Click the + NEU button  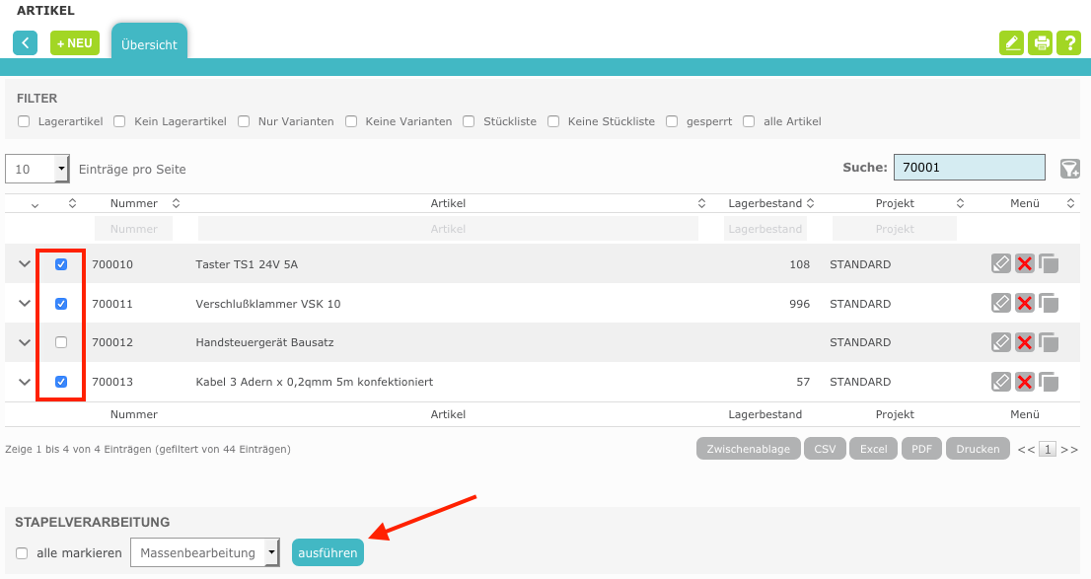pos(75,43)
